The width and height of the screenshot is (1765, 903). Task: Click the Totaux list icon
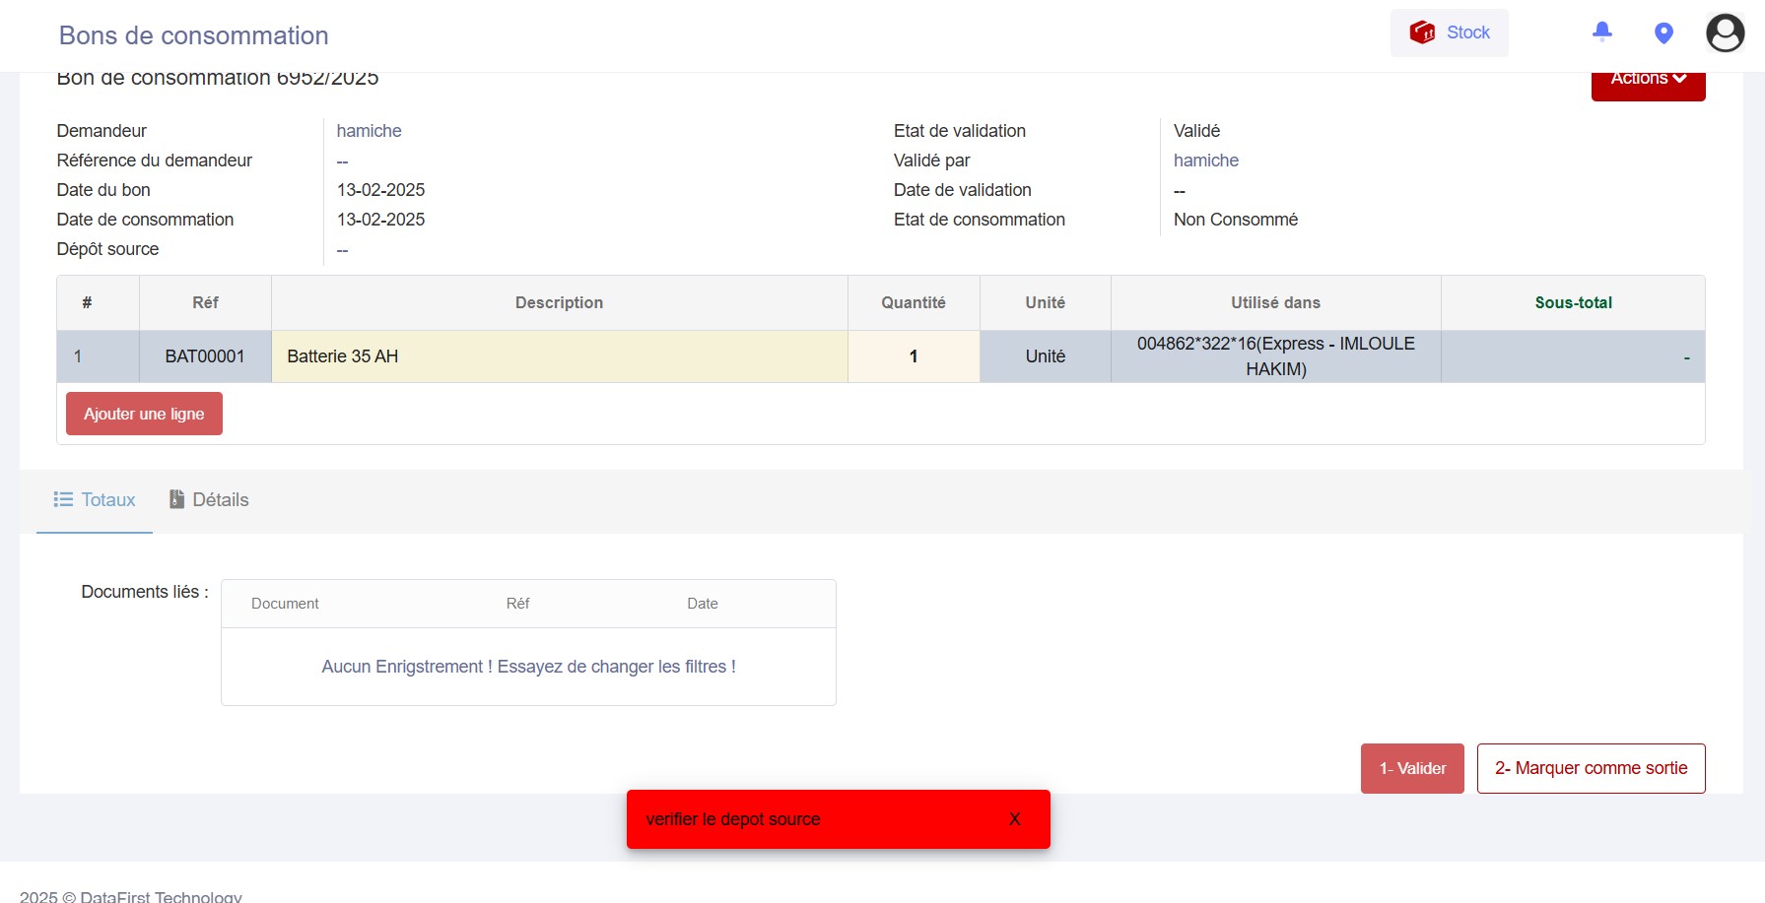tap(63, 500)
